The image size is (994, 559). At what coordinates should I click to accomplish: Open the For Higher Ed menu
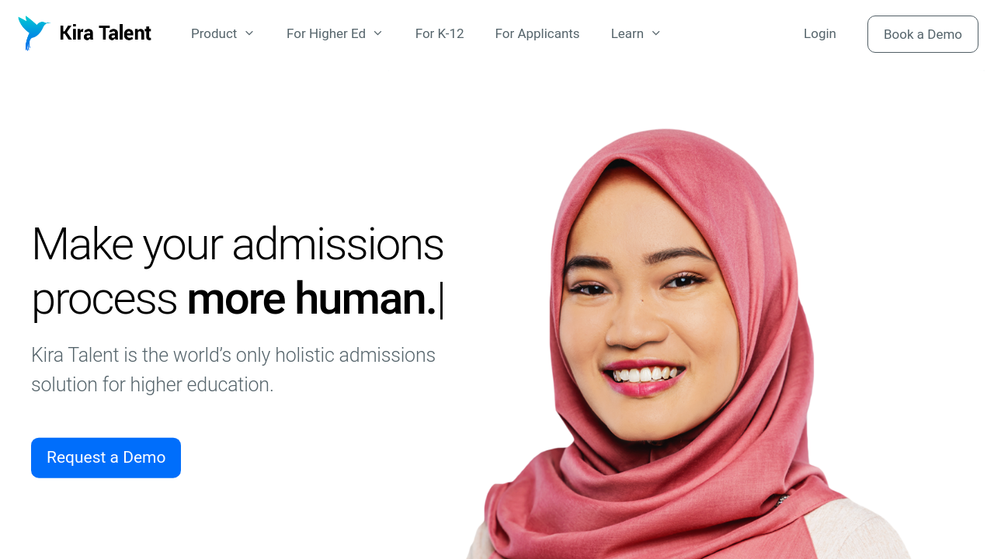point(326,33)
